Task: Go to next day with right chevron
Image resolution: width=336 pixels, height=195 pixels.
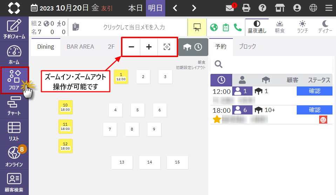Action: point(194,8)
